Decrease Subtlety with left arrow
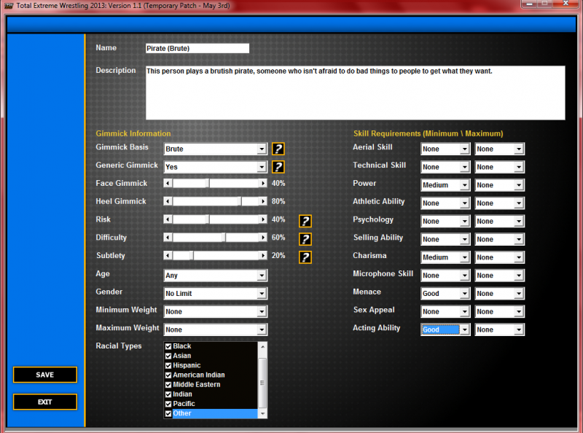Screen dimensions: 583x433 pyautogui.click(x=168, y=255)
